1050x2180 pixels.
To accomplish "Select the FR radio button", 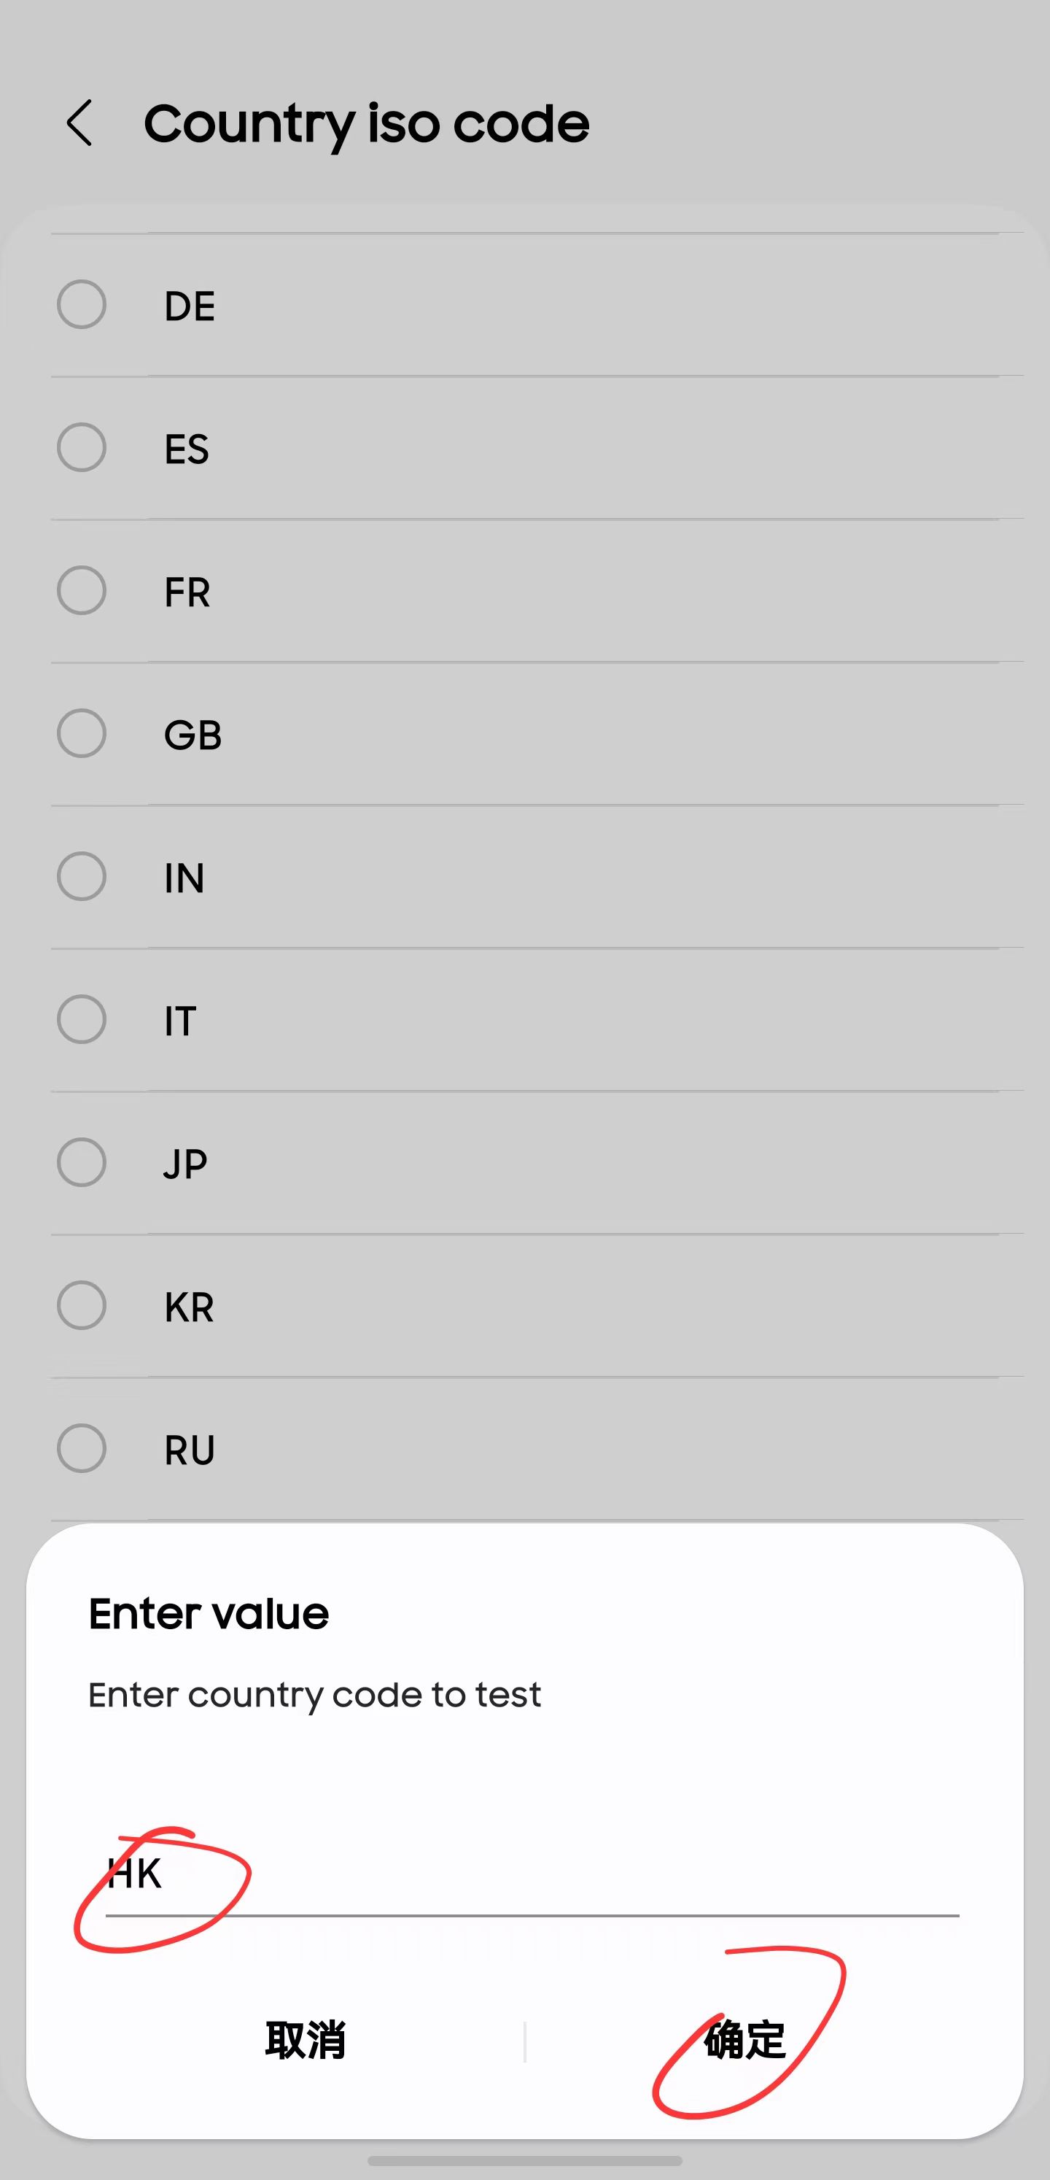I will [x=81, y=591].
